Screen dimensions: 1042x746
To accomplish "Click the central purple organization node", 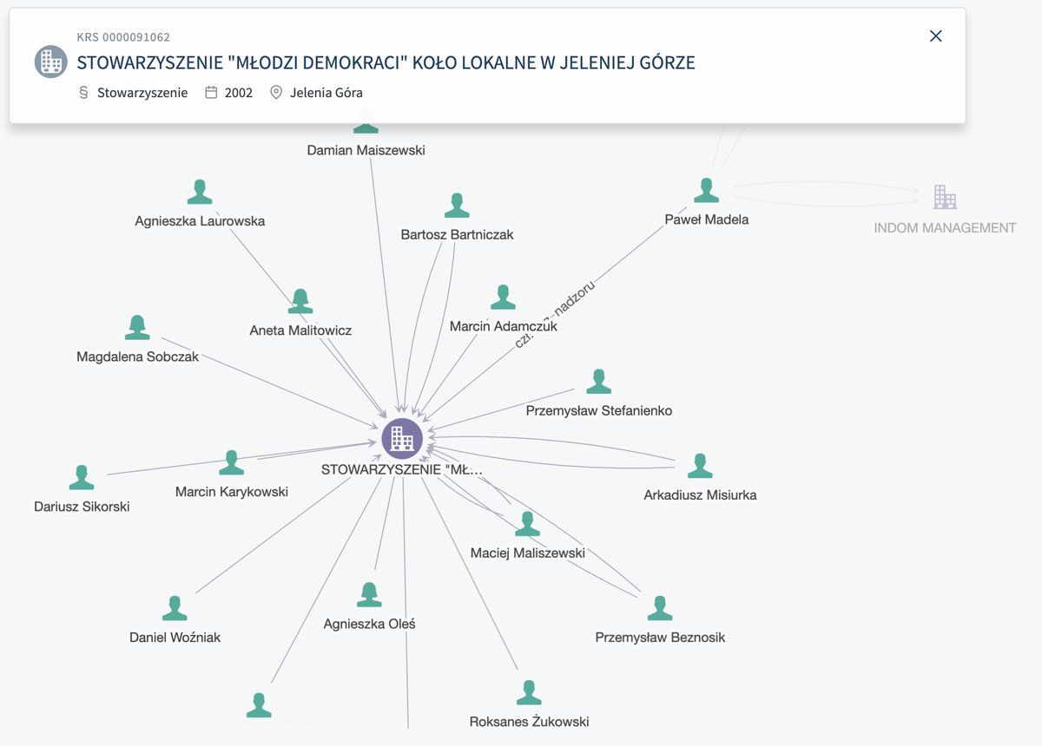I will pos(402,437).
